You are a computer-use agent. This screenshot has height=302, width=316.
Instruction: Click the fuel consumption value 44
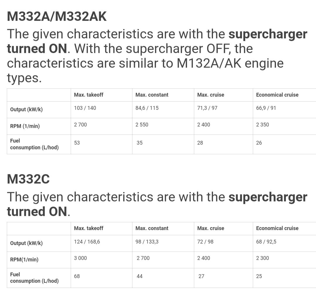click(140, 276)
